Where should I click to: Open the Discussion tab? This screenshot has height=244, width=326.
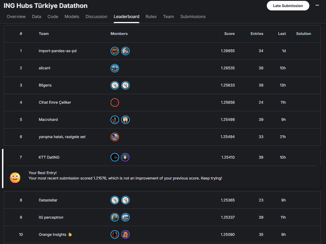(96, 17)
